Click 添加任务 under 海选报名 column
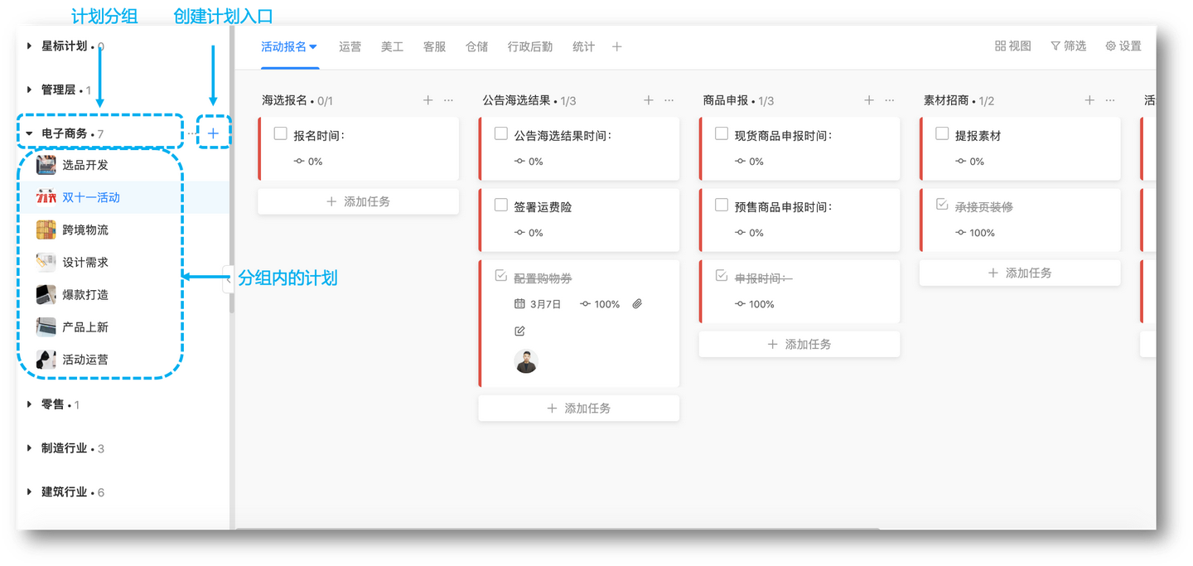The width and height of the screenshot is (1193, 566). 358,201
